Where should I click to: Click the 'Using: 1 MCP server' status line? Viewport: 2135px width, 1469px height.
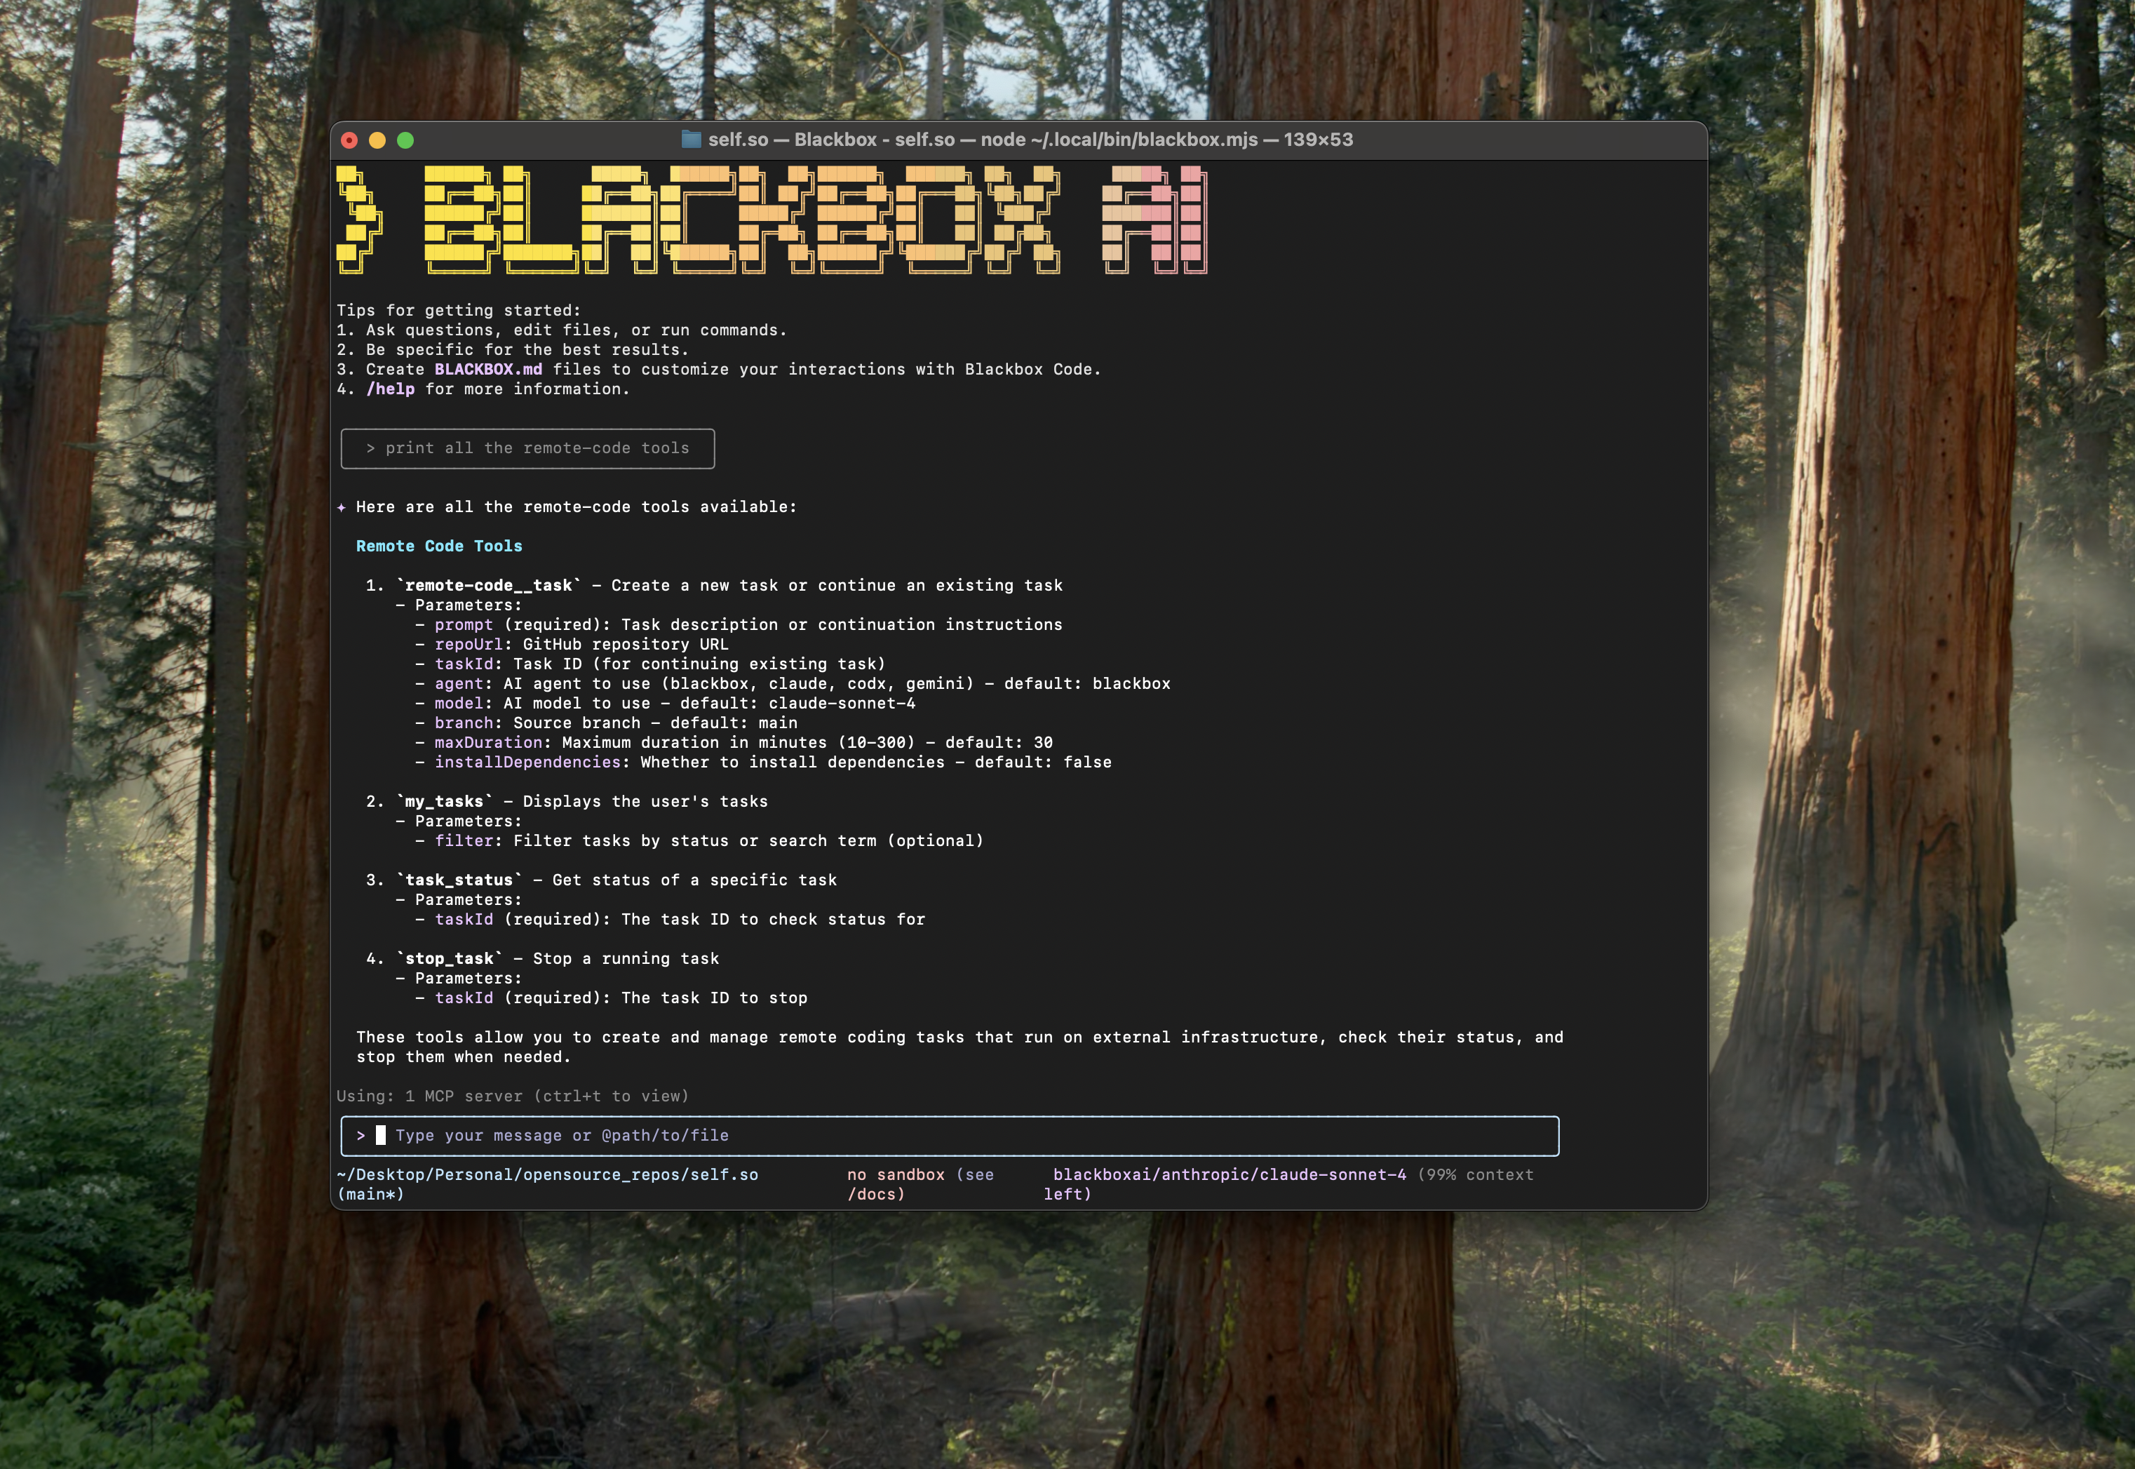(x=512, y=1096)
